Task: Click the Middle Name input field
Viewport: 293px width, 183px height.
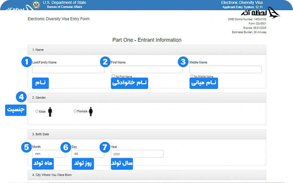Action: pos(226,70)
